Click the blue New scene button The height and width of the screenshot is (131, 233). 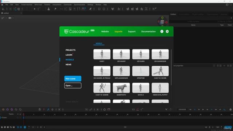coord(73,79)
